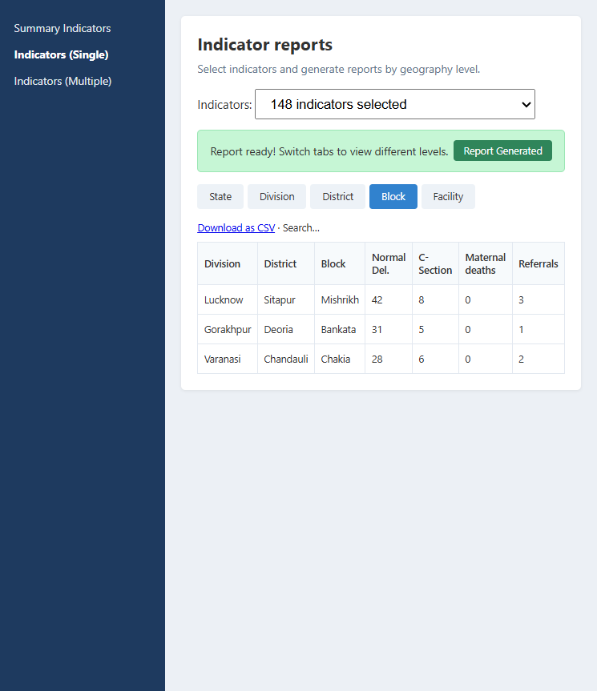Select the Sitapur district cell

[286, 299]
